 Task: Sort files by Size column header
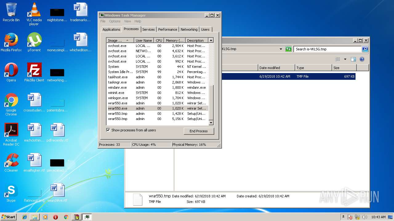tap(344, 68)
